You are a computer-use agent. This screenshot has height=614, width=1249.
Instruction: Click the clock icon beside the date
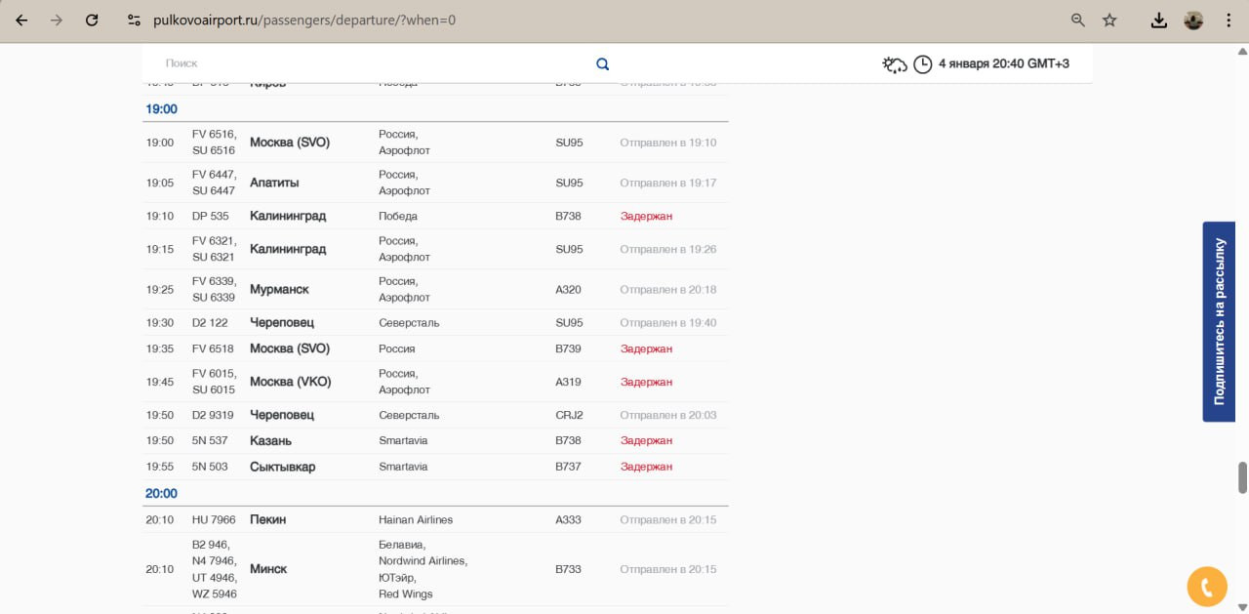pyautogui.click(x=922, y=64)
